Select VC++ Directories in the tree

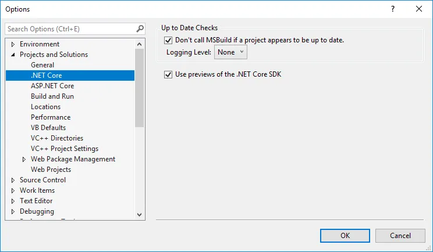click(57, 138)
